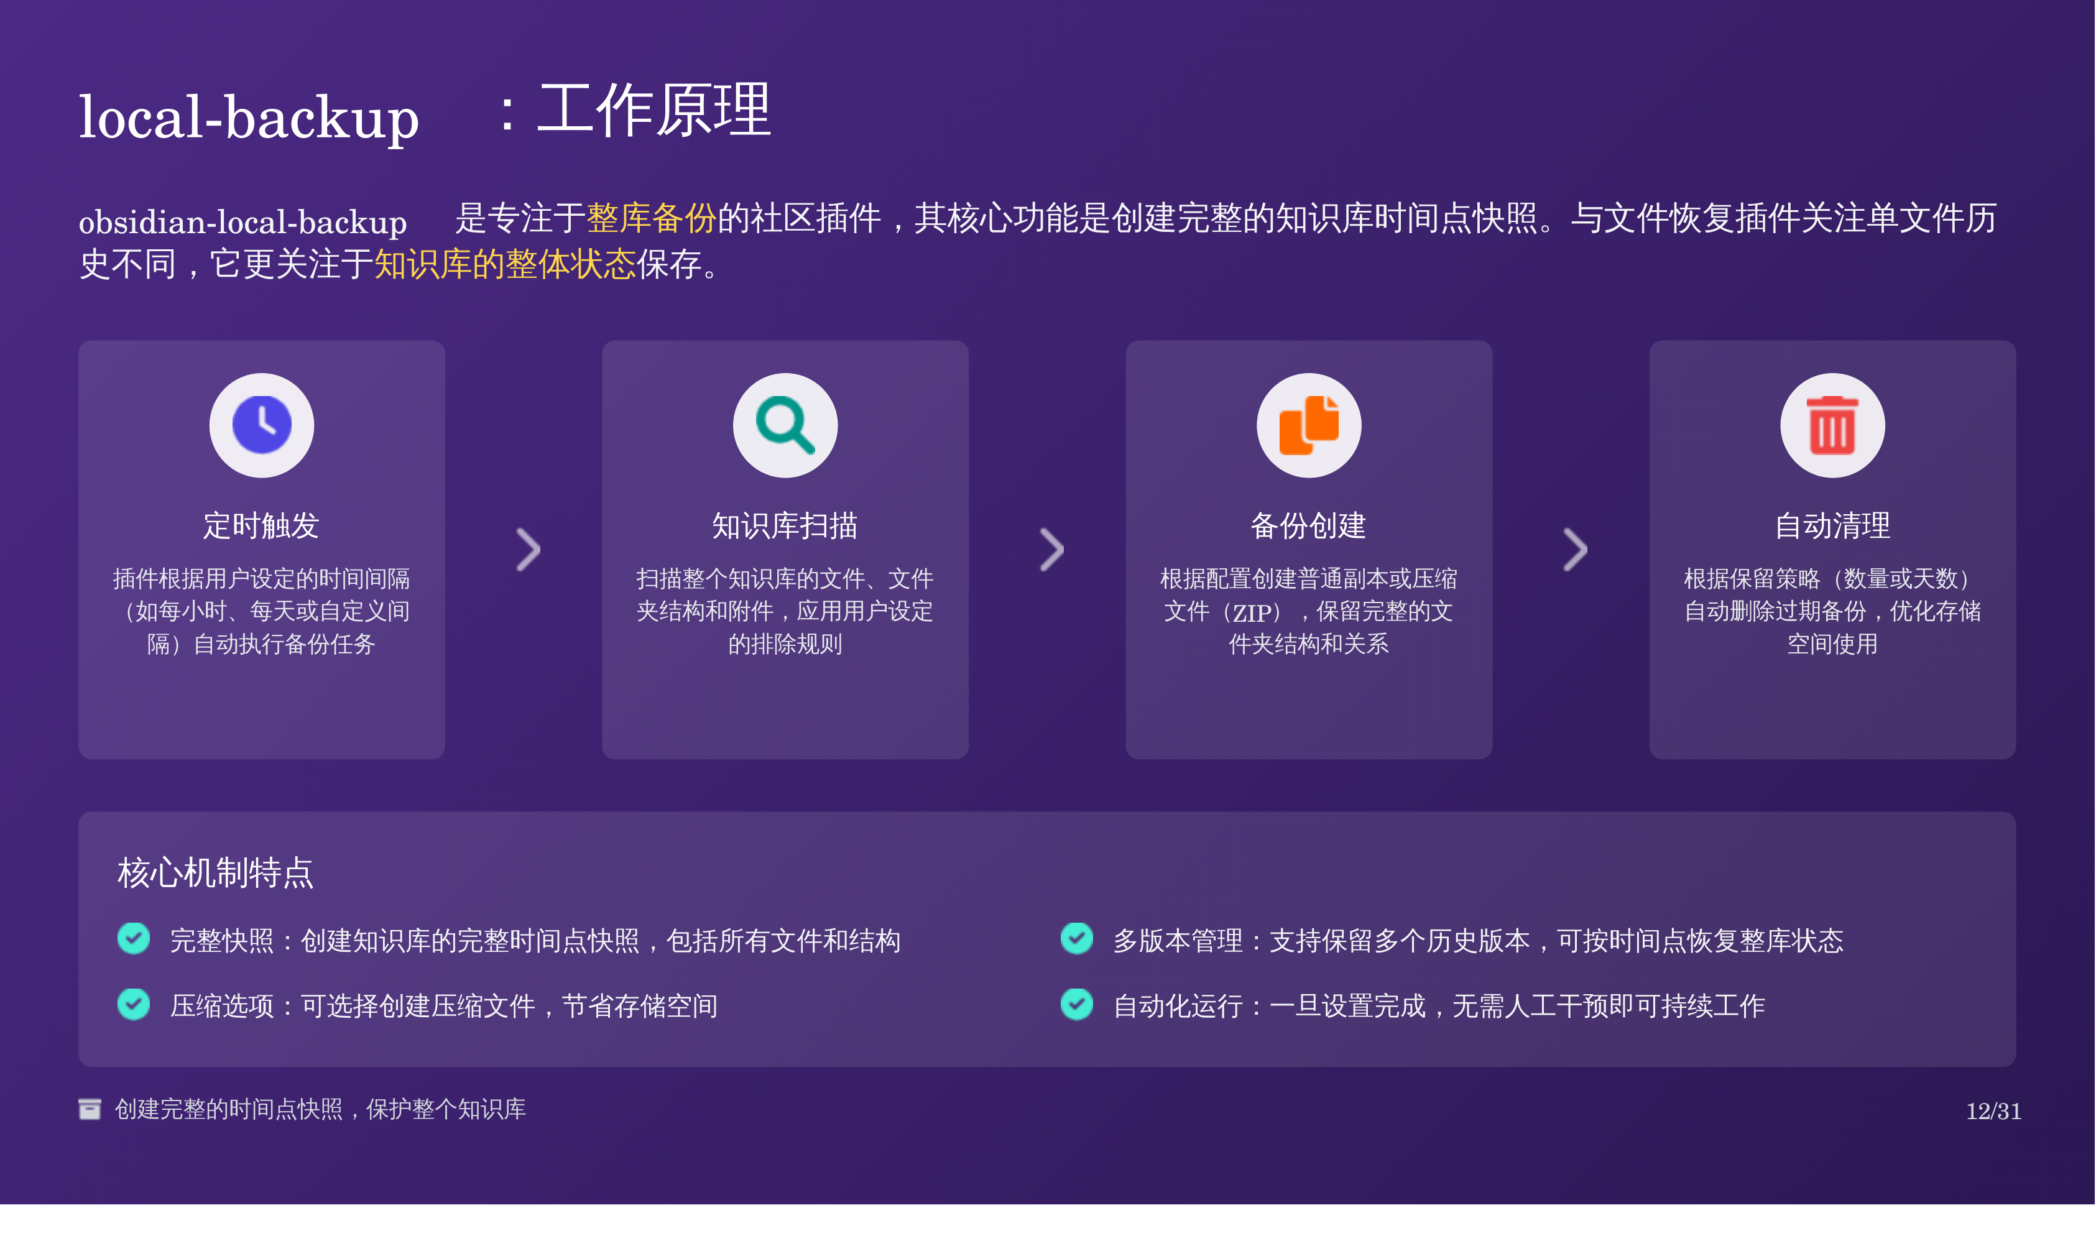Image resolution: width=2096 pixels, height=1246 pixels.
Task: Click the highlighted 整库备份 text
Action: [x=650, y=218]
